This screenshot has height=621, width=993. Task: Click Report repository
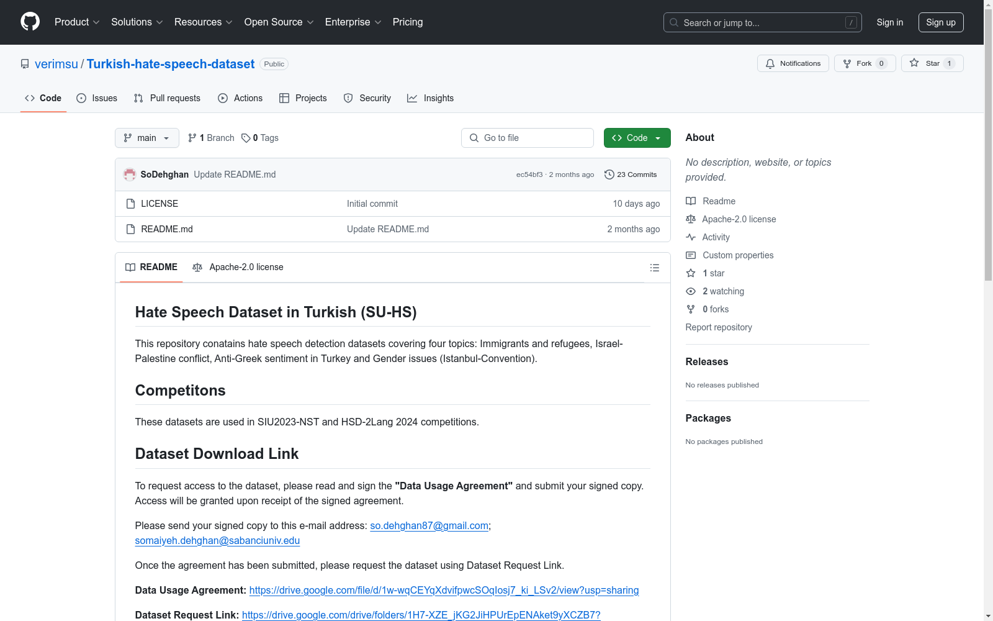[x=719, y=327]
